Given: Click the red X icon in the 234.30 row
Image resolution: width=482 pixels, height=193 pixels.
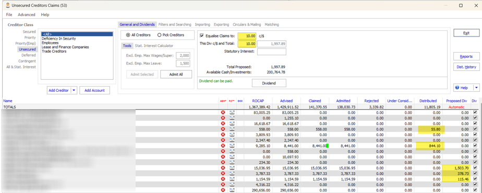Looking at the screenshot, I should click(x=223, y=162).
